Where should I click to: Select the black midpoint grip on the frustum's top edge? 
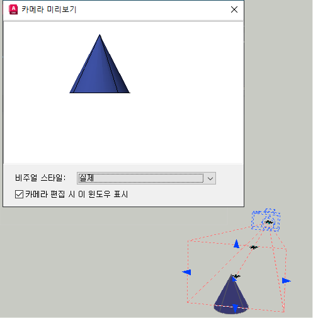pyautogui.click(x=254, y=247)
